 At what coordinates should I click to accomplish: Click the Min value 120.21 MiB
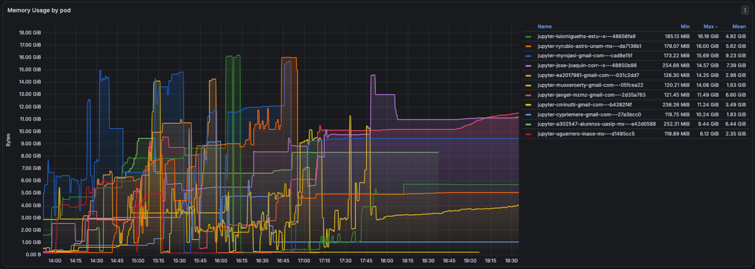(x=677, y=85)
